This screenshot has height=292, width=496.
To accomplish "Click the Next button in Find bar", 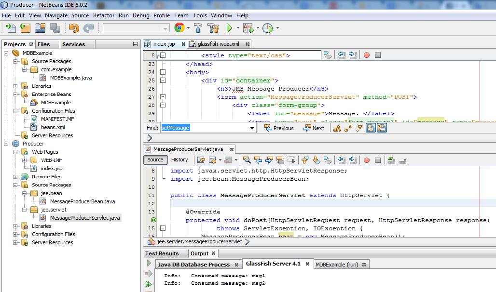I will 314,128.
